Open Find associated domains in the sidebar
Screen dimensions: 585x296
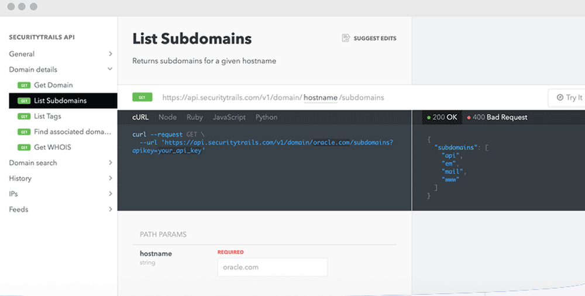click(72, 132)
